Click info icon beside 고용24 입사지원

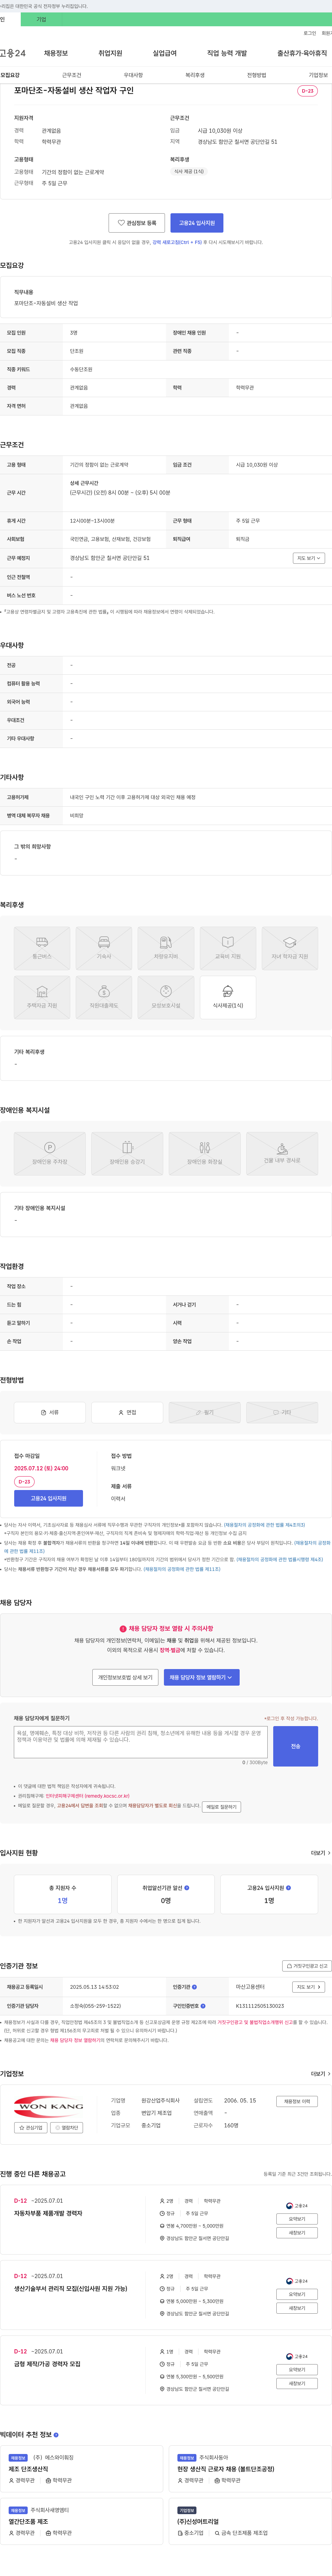point(289,1888)
